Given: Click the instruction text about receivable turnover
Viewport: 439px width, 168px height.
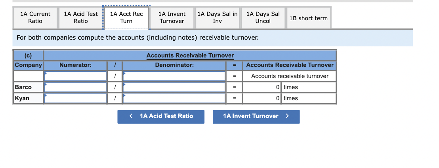Looking at the screenshot, I should (137, 38).
